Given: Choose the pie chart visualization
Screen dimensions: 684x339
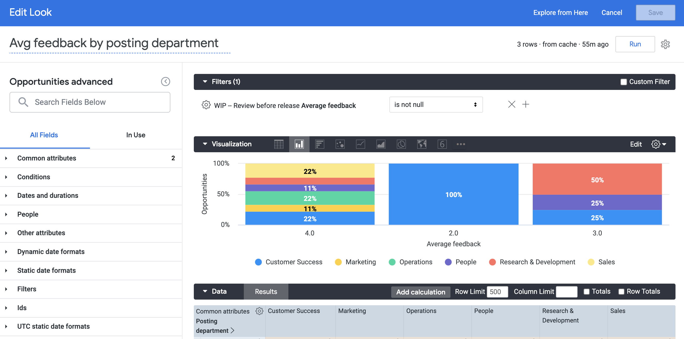Looking at the screenshot, I should 401,144.
